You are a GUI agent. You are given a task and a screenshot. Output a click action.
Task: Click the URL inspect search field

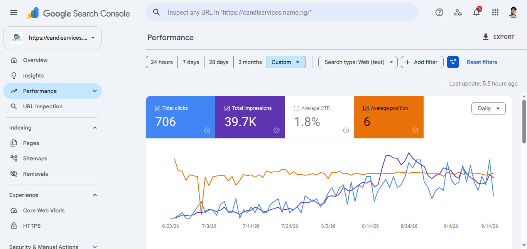[x=282, y=12]
